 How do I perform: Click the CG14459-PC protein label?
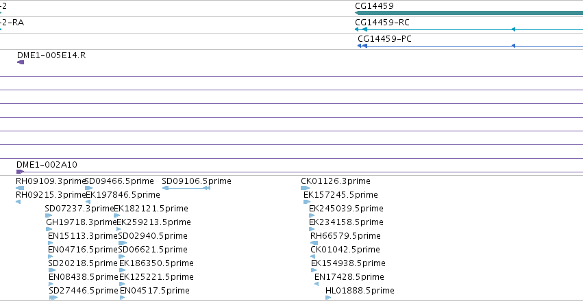pos(385,39)
